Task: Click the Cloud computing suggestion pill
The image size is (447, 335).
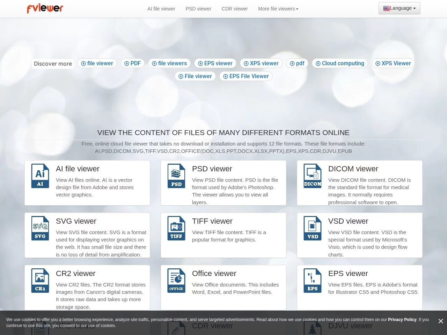Action: (340, 63)
